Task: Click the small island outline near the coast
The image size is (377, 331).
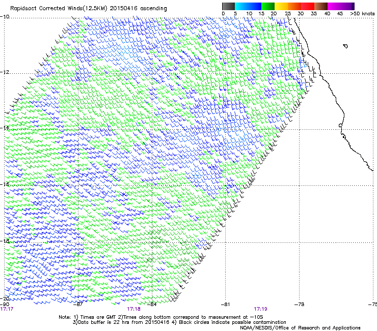Action: pos(345,46)
